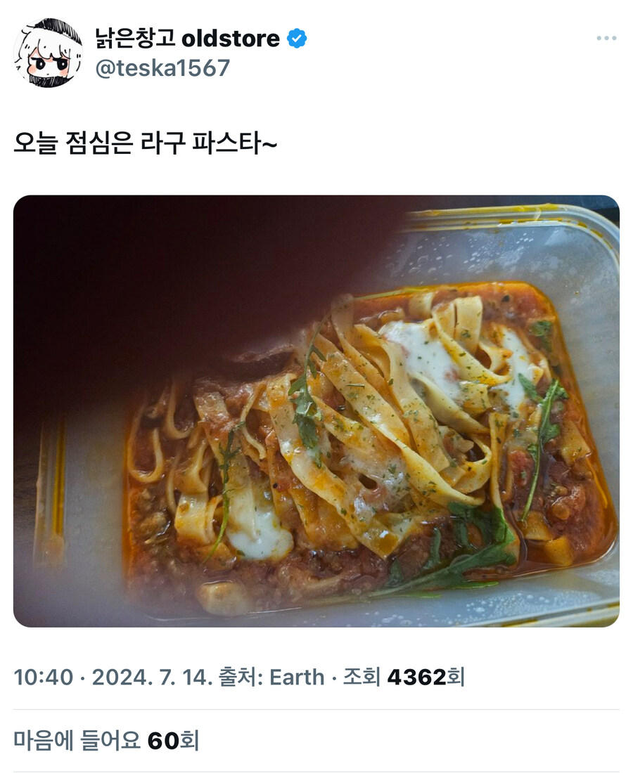Screen dimensions: 633x773
Task: View the 조회 4362회 view count
Action: tap(404, 677)
